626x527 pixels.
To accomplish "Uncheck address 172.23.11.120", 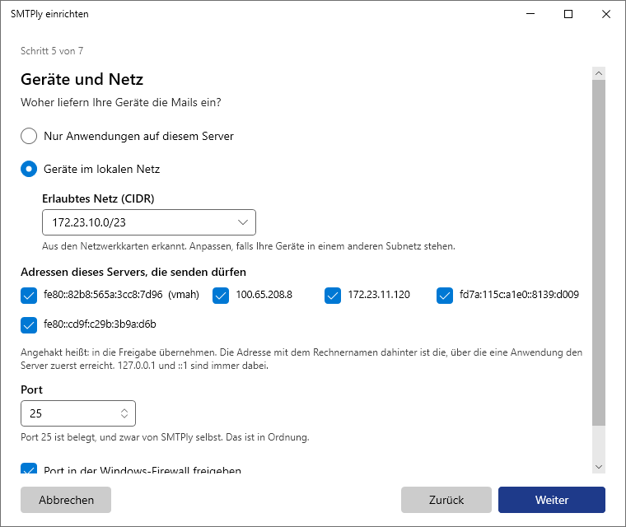I will (333, 296).
